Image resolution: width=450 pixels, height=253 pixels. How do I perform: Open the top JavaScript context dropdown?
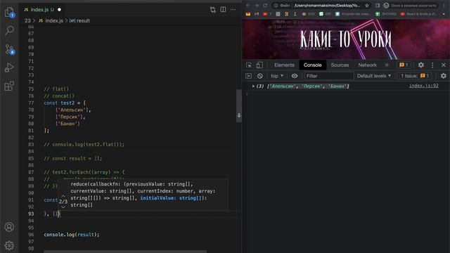277,76
